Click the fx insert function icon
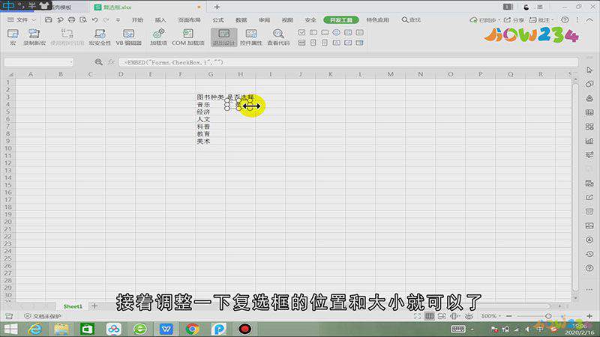The height and width of the screenshot is (337, 600). tap(111, 62)
